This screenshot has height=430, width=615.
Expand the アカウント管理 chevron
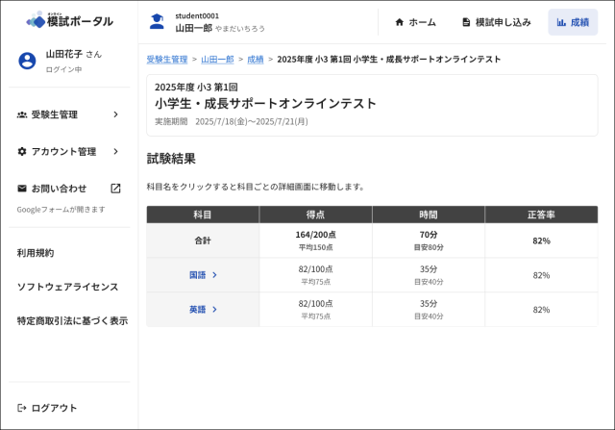(115, 151)
